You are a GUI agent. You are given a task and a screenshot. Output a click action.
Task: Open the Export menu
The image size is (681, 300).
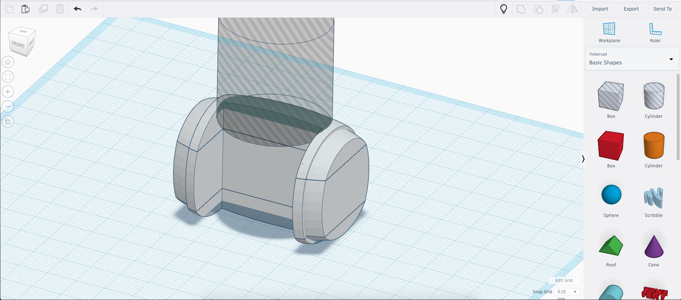[x=631, y=9]
